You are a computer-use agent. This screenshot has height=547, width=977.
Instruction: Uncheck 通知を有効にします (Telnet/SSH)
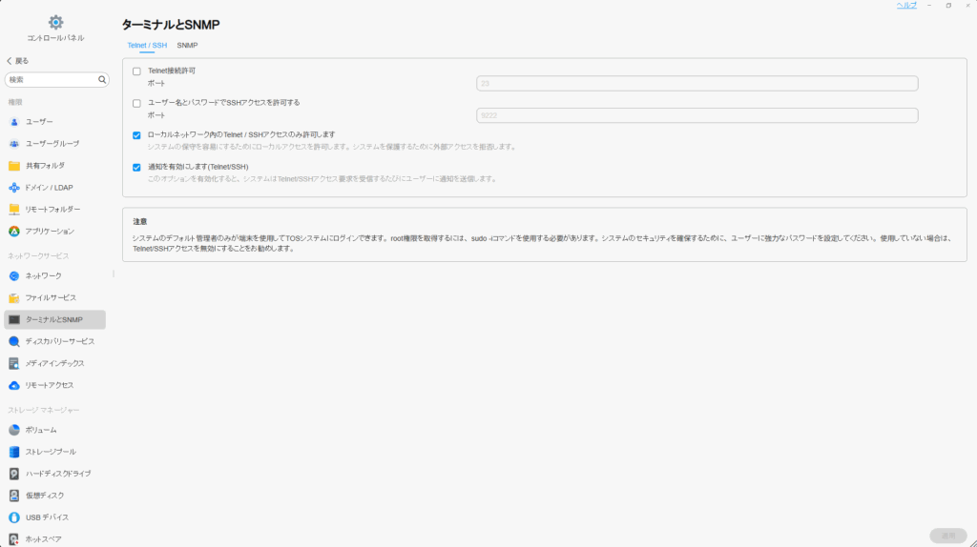coord(136,168)
